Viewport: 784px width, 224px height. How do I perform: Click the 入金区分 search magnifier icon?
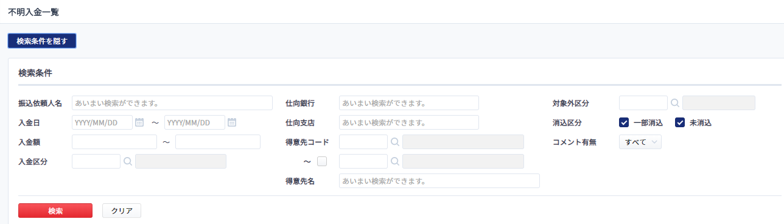[128, 161]
